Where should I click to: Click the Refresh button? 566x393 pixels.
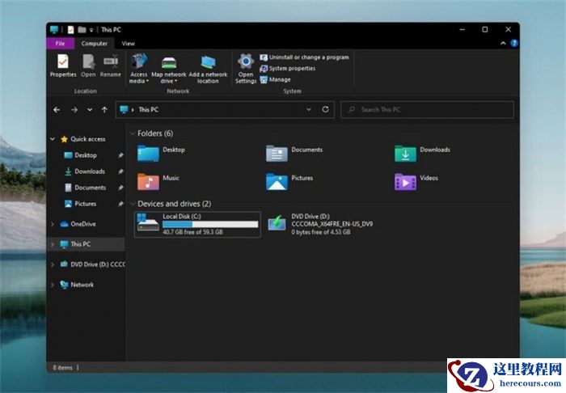coord(325,109)
